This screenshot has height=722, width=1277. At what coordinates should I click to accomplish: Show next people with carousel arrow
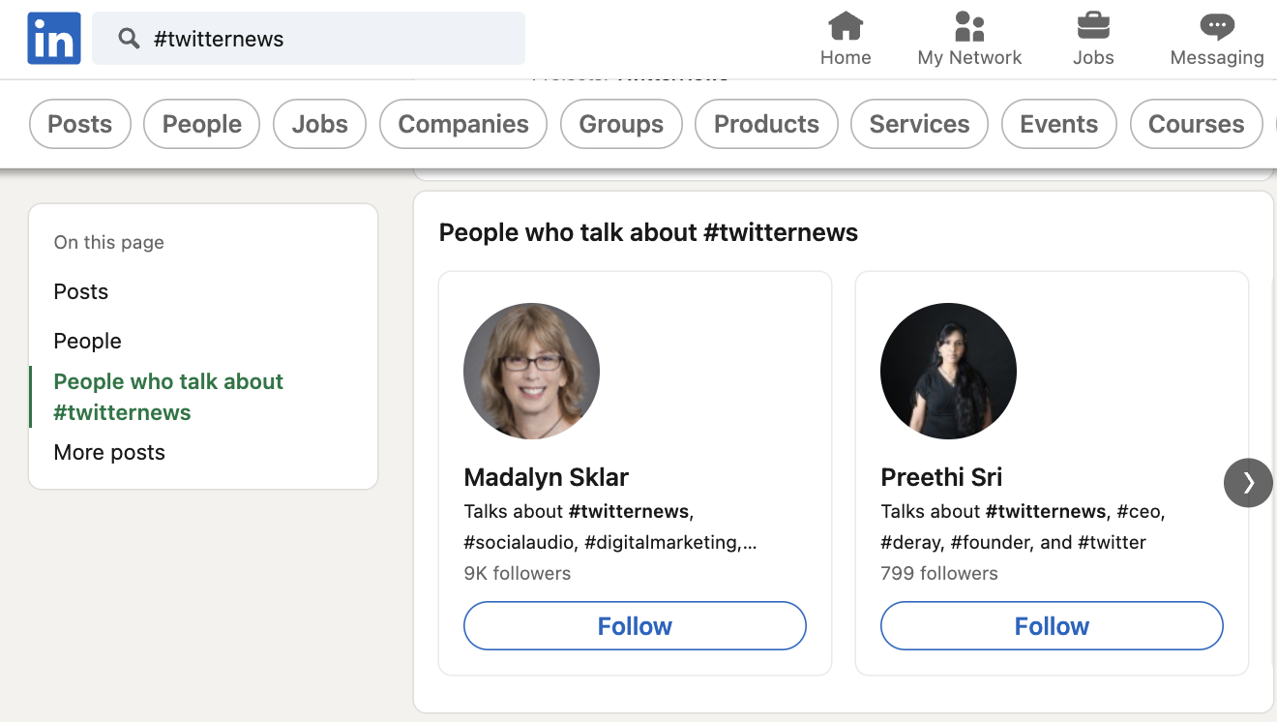click(x=1248, y=483)
